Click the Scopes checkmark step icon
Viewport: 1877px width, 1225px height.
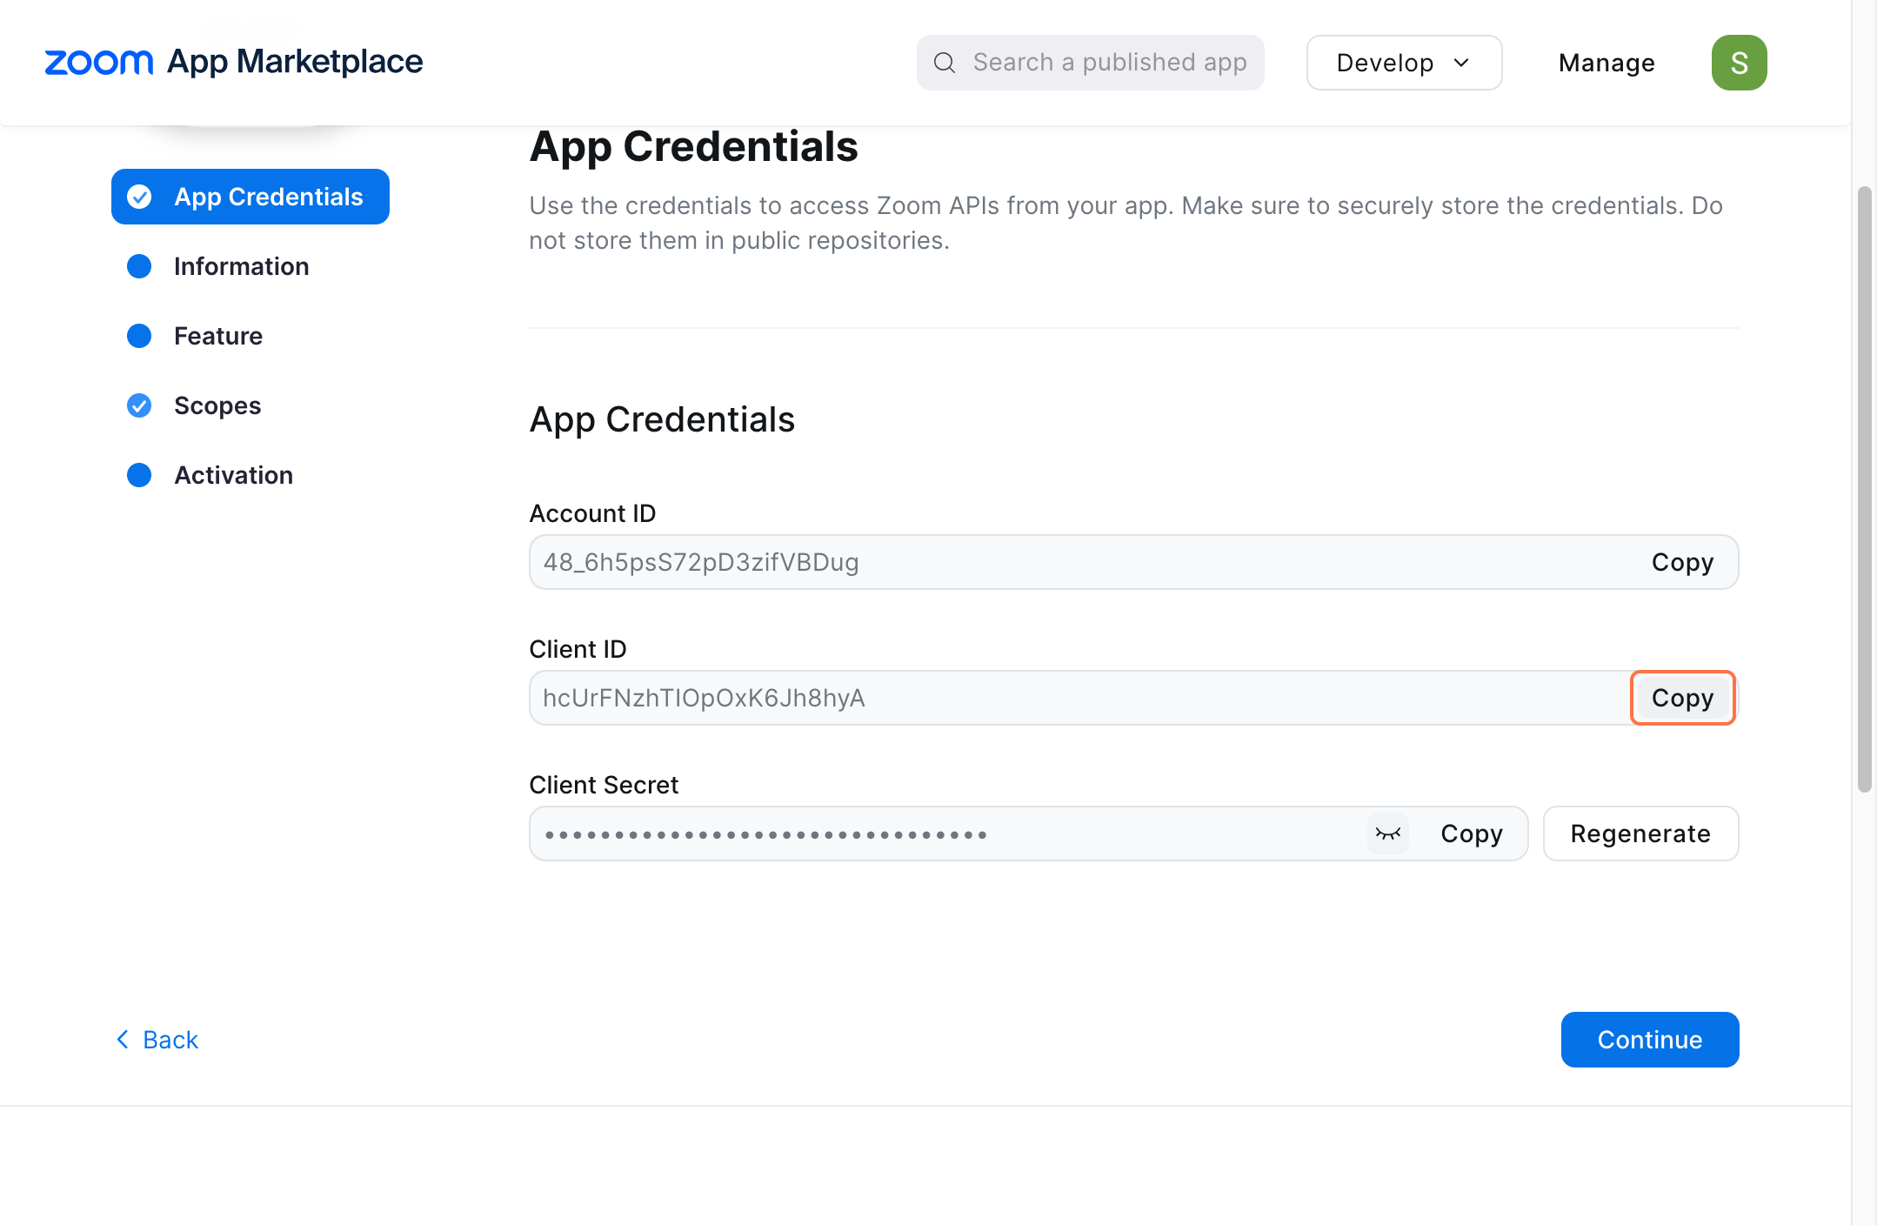[x=139, y=405]
